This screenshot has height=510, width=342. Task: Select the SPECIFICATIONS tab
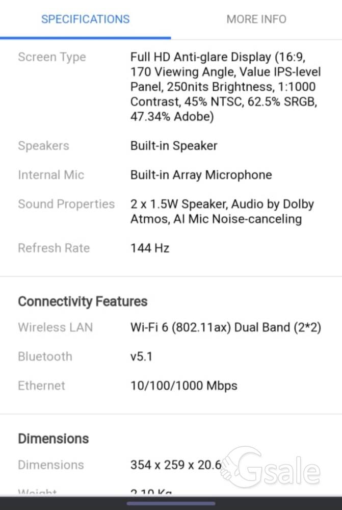click(85, 19)
